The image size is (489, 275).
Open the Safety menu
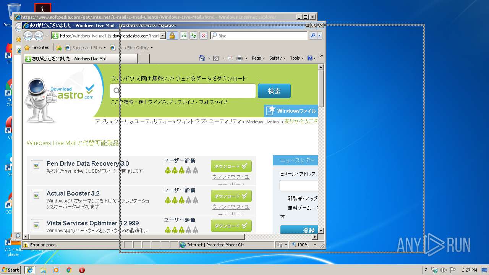[277, 58]
